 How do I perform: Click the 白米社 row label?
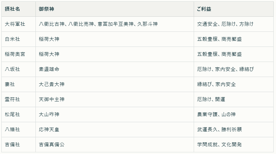tap(12, 39)
